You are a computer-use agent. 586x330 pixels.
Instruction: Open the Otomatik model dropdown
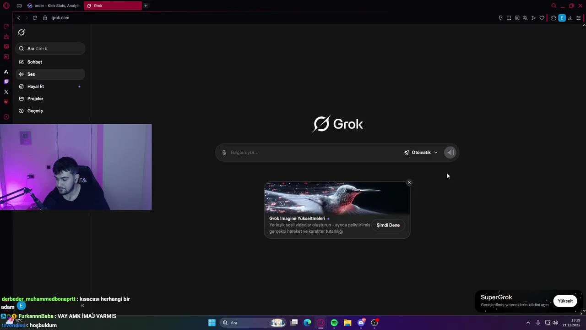pyautogui.click(x=421, y=153)
